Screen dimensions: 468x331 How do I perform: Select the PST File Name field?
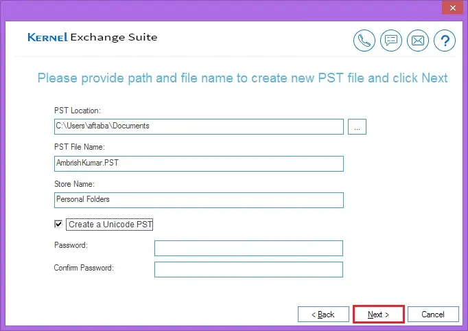199,163
